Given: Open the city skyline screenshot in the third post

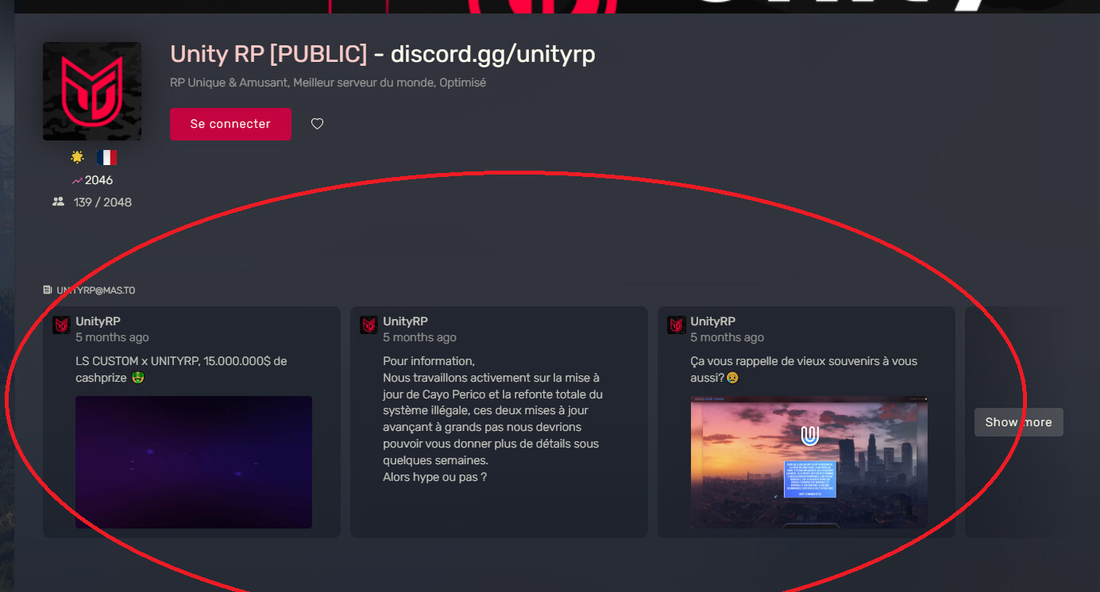Looking at the screenshot, I should point(809,462).
